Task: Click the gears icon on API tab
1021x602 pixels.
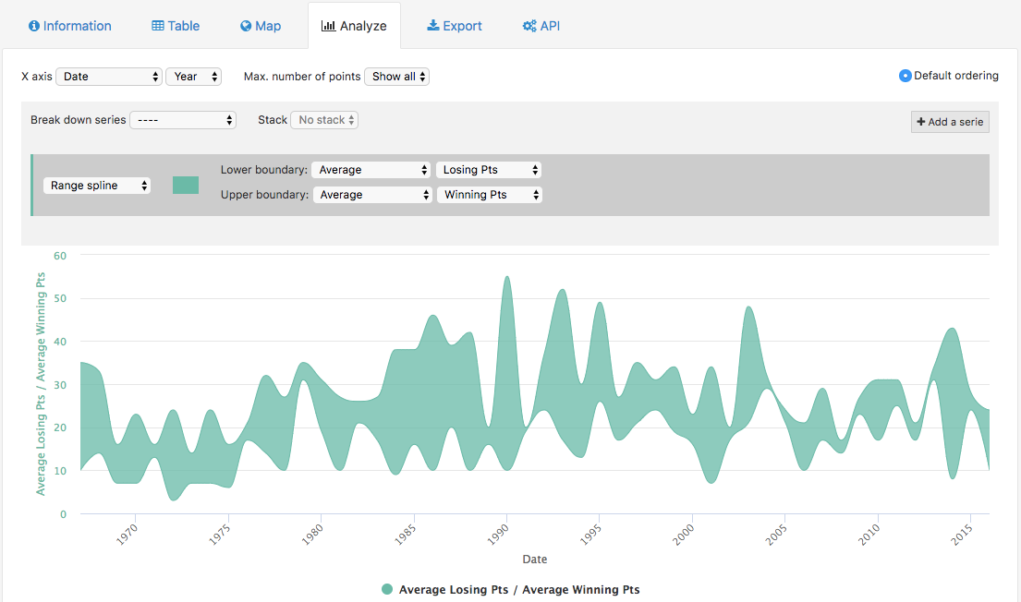Action: point(529,26)
